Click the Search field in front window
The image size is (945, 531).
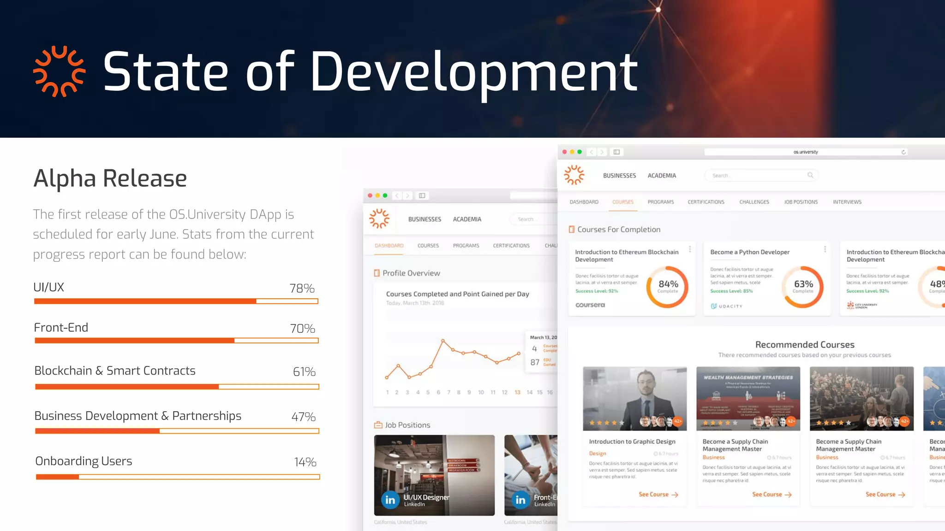click(x=761, y=175)
